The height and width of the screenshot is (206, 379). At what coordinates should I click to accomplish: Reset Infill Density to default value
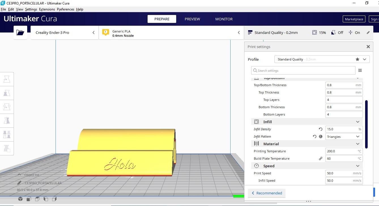[x=321, y=129]
